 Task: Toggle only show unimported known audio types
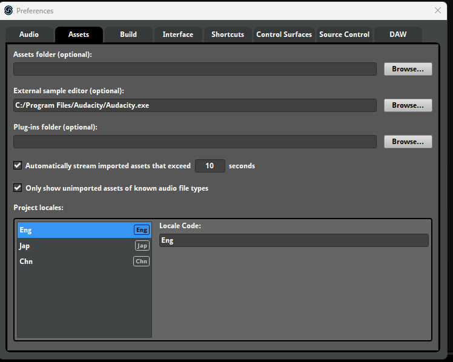[18, 188]
